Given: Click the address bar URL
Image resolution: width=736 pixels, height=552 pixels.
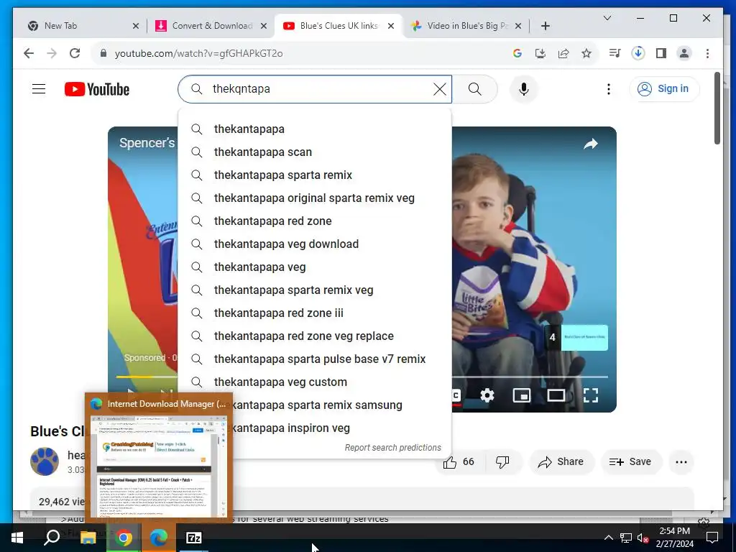Looking at the screenshot, I should point(199,53).
